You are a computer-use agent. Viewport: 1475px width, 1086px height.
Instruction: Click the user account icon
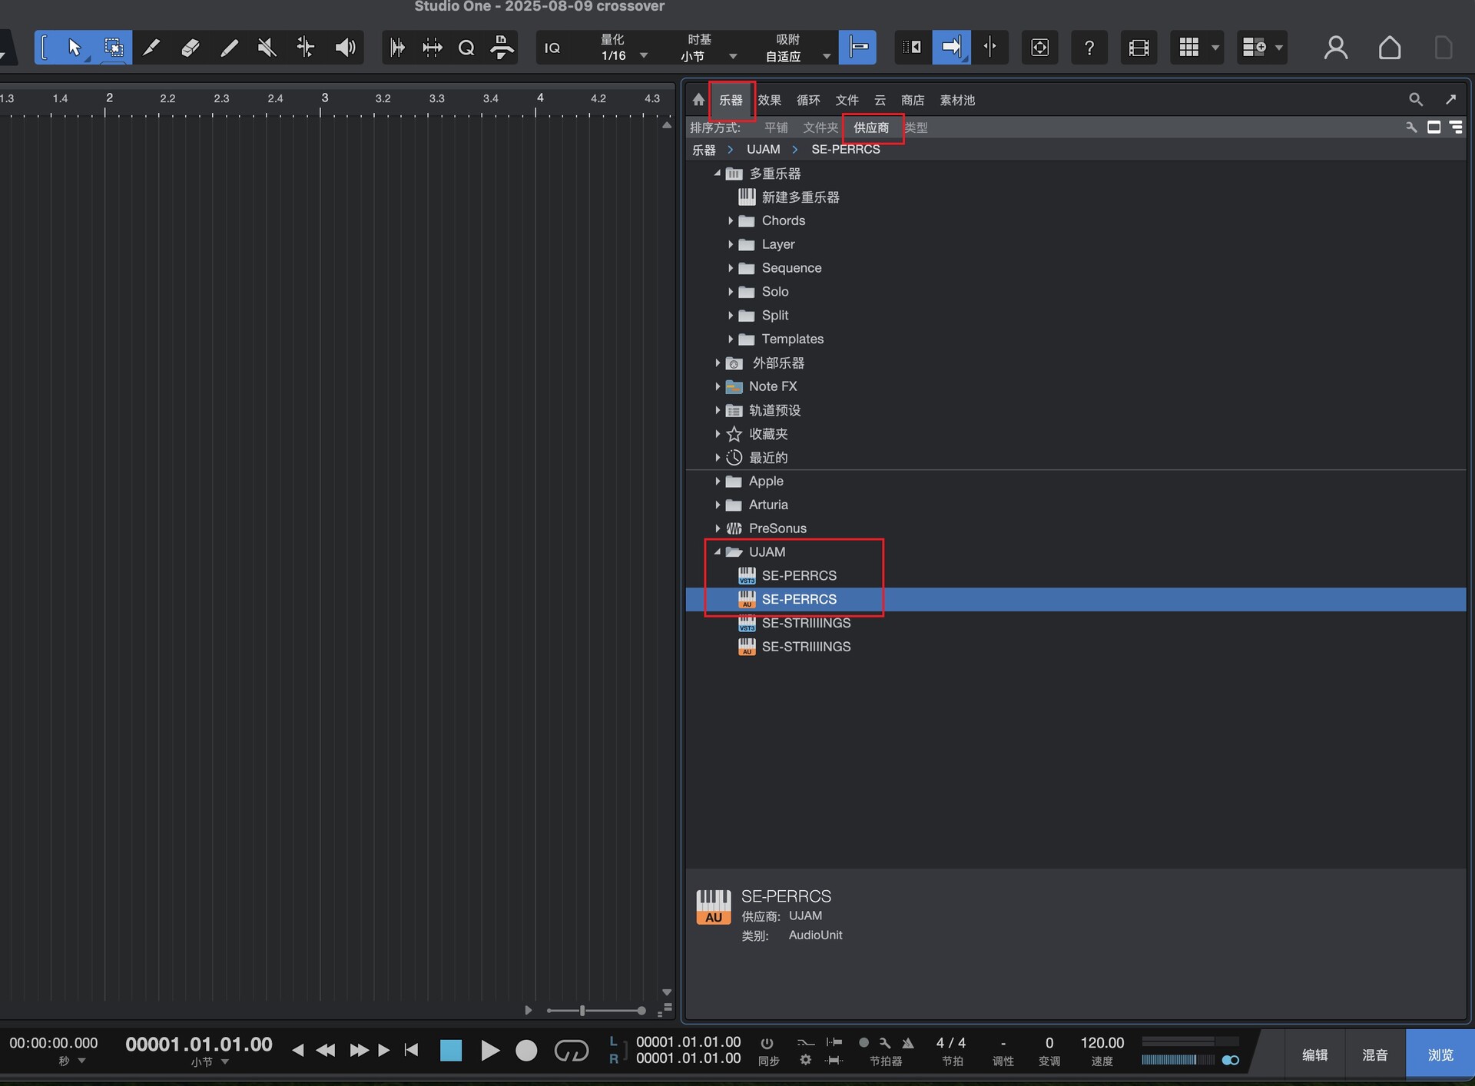click(1336, 48)
